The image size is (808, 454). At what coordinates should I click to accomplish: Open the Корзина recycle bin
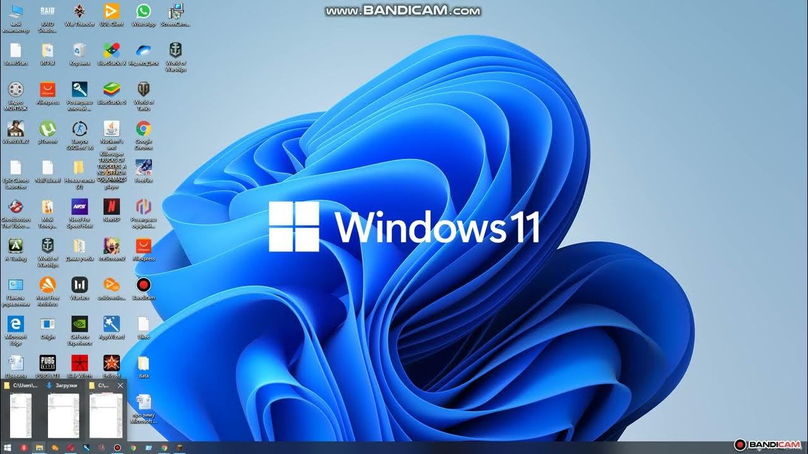80,54
